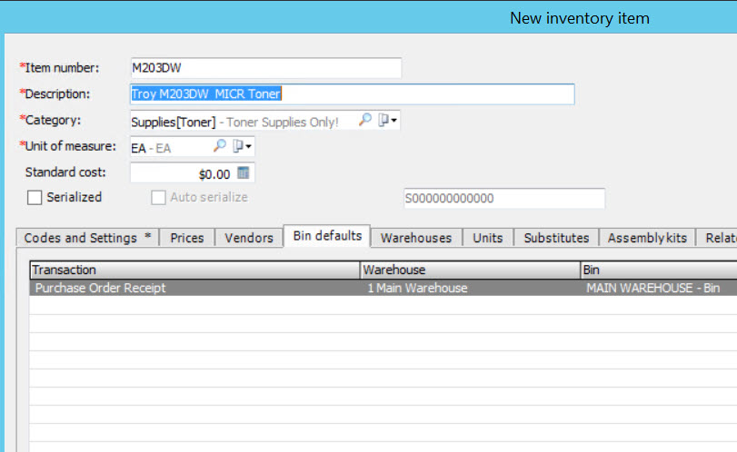Enable the Serialized checkbox
Screen dimensions: 737x452
[x=35, y=198]
